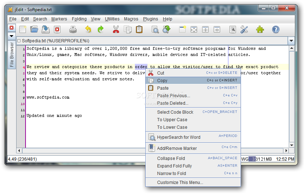Open the File Browser side tab
This screenshot has height=194, width=305.
click(12, 54)
